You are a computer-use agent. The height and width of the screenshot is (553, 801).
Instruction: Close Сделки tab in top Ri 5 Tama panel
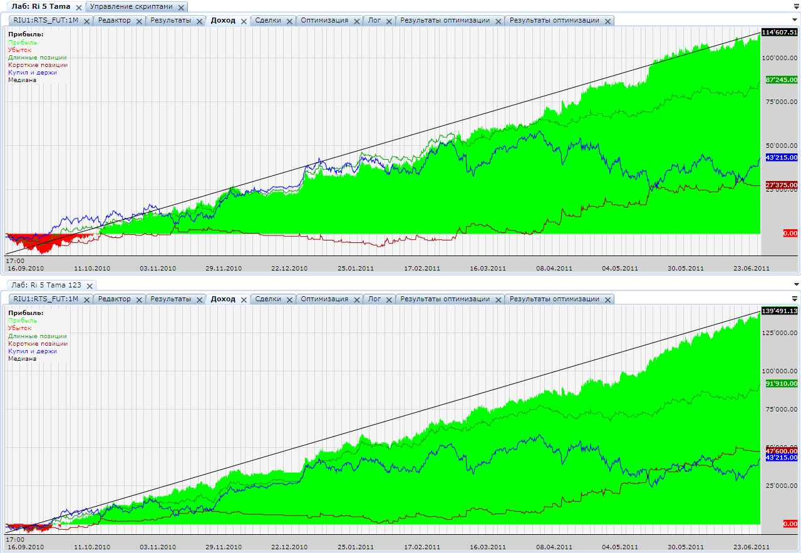[289, 21]
